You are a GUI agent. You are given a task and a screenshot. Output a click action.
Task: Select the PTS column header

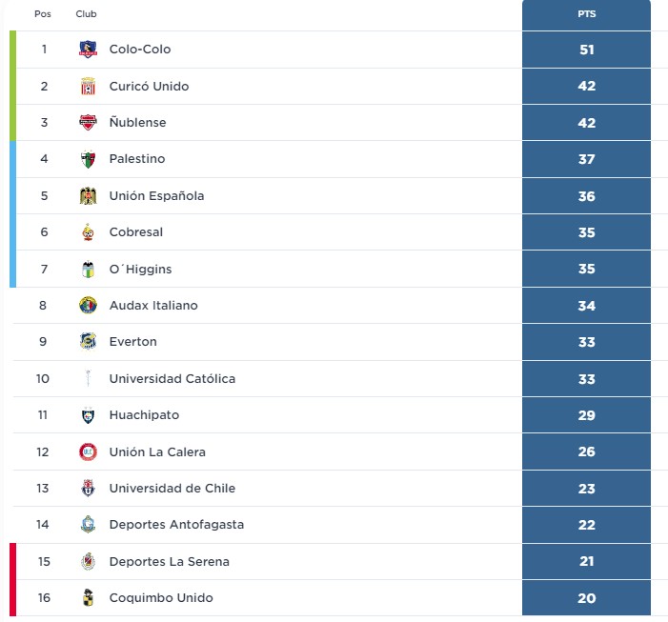coord(587,14)
